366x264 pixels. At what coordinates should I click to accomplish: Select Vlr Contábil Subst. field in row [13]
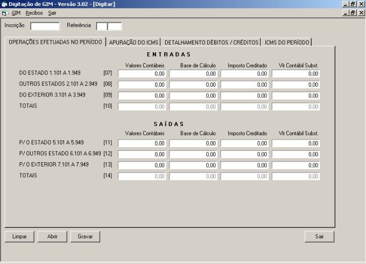(x=295, y=165)
